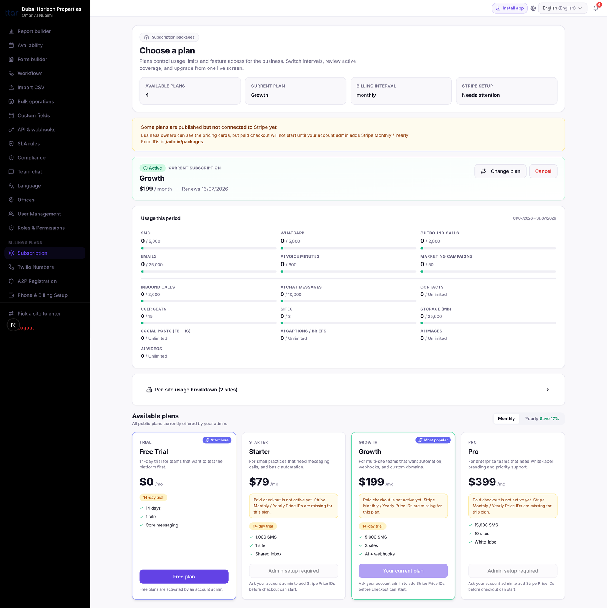Navigate to User Management

coord(45,214)
